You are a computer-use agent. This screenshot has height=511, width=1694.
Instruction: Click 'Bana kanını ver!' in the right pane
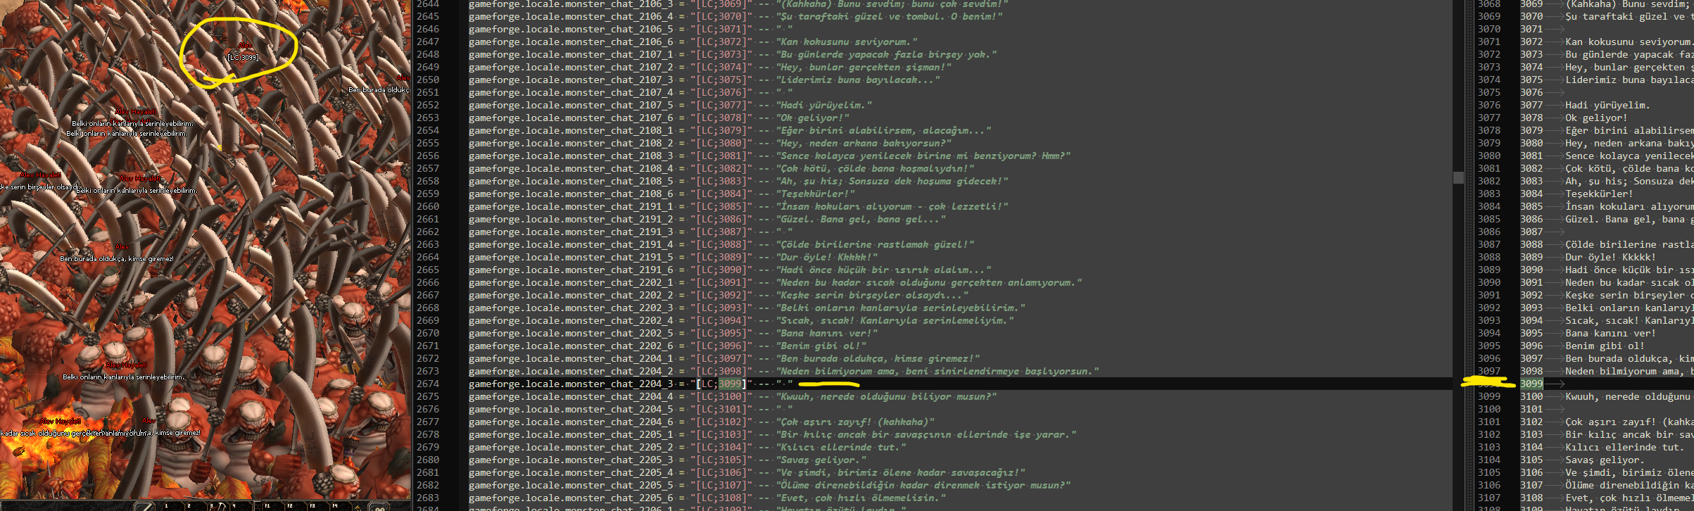(1610, 333)
